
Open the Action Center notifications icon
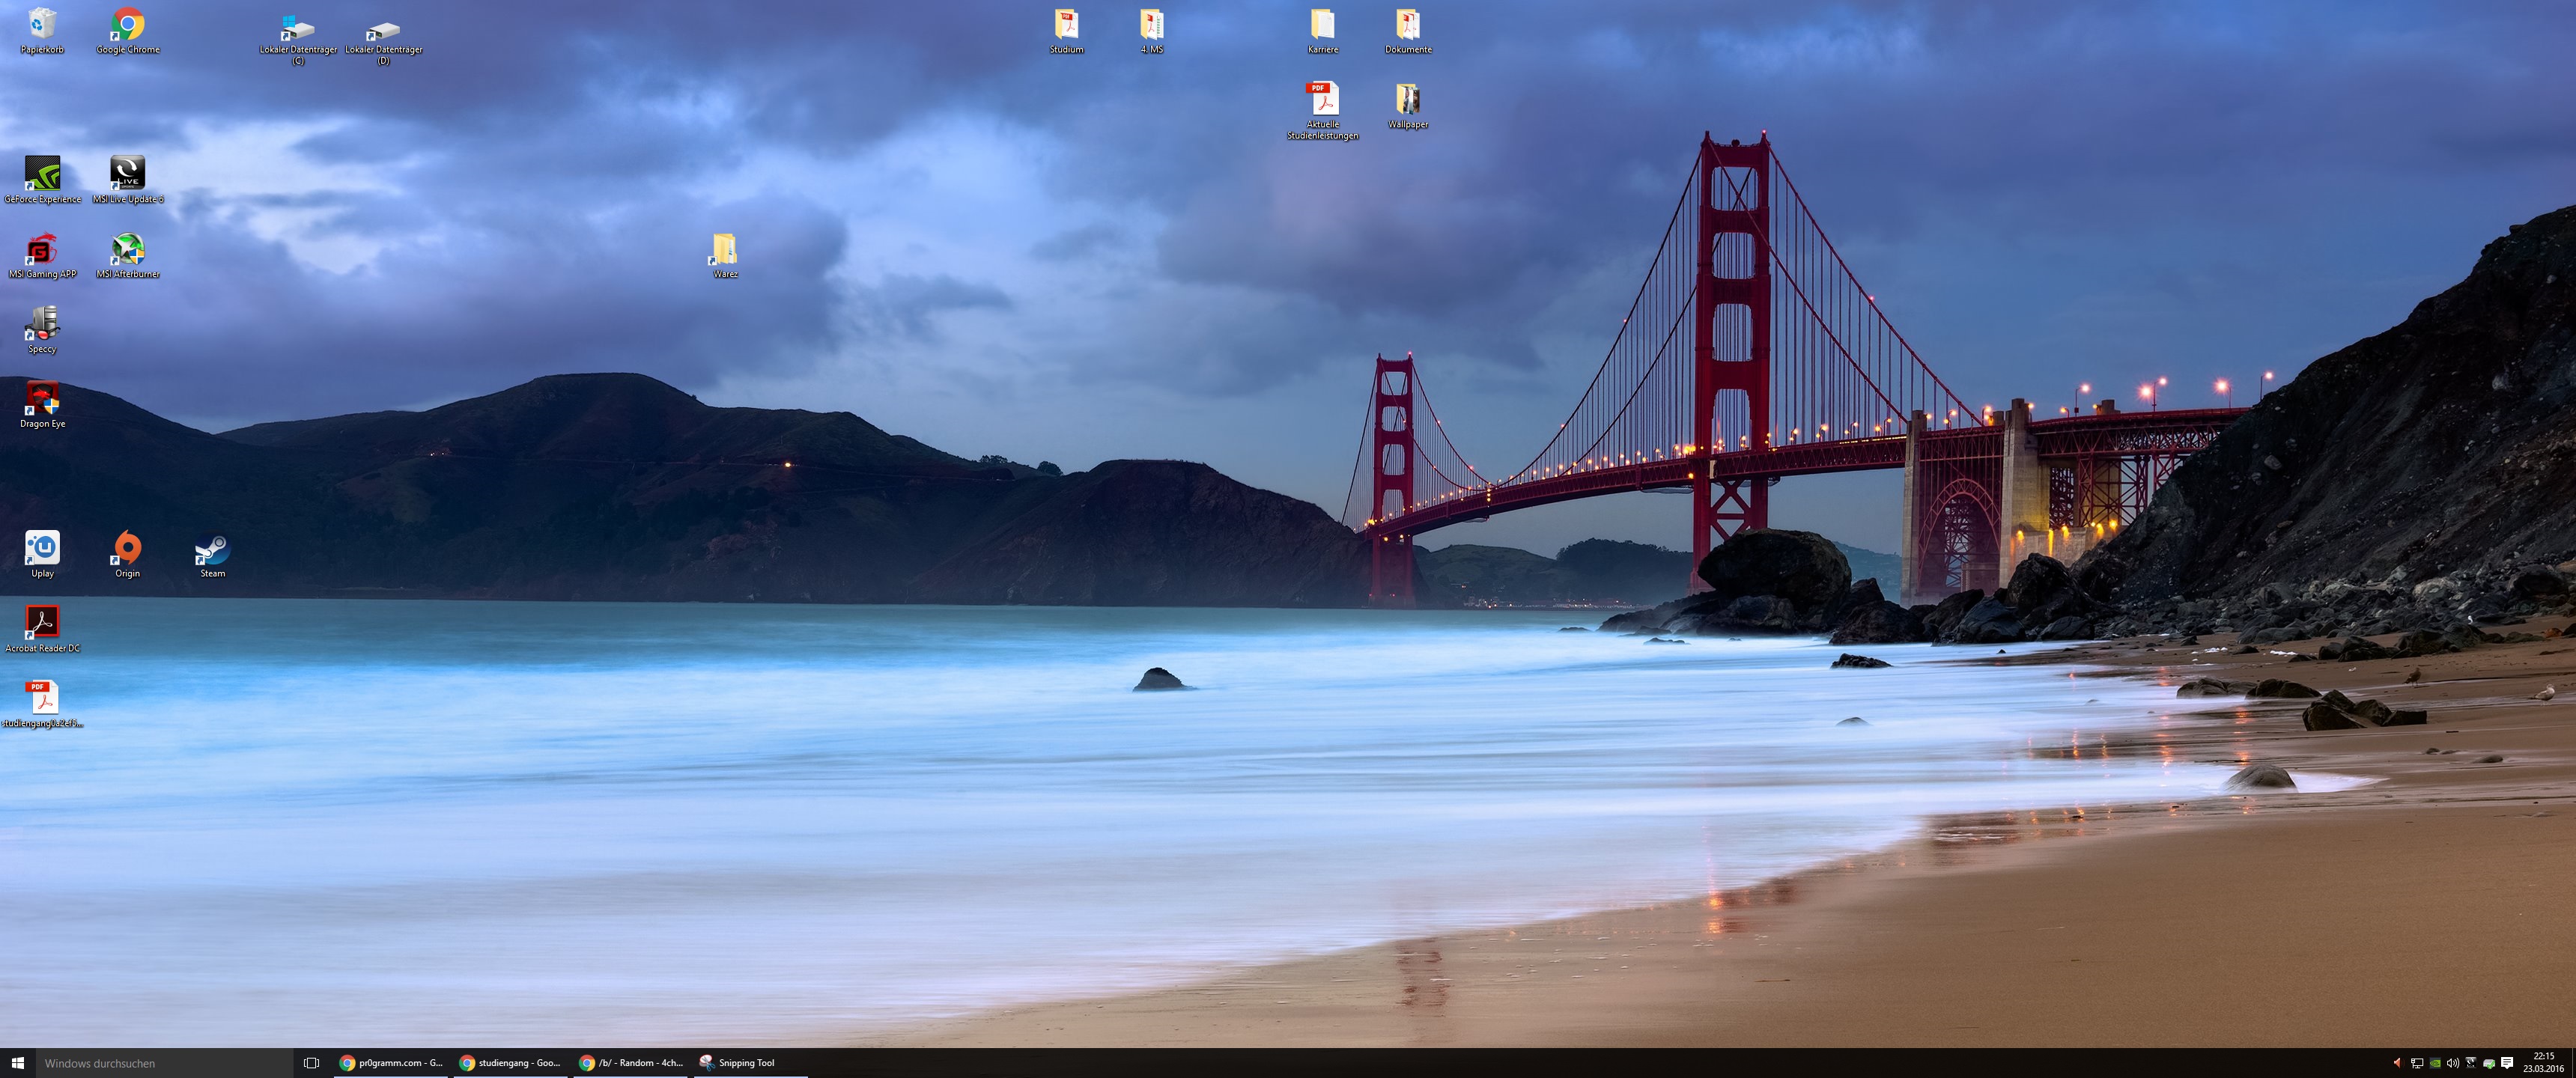click(x=2506, y=1063)
